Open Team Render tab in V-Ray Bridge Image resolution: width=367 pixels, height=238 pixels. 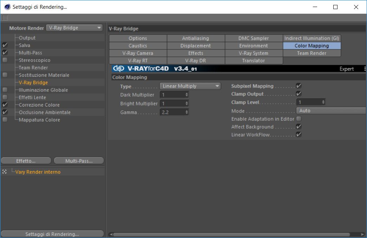(x=312, y=53)
